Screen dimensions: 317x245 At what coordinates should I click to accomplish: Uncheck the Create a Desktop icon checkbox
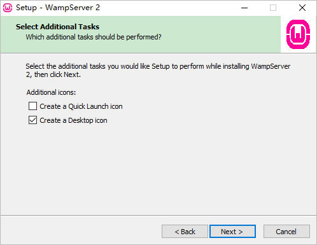click(x=32, y=120)
